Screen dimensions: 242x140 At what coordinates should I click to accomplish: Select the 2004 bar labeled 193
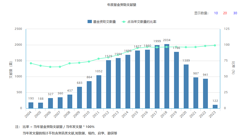point(31,105)
